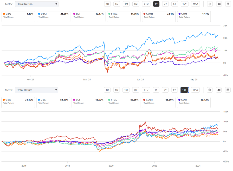Screen dimensions: 233x171
Task: Click chart type icon on bottom chart
Action: (219, 90)
